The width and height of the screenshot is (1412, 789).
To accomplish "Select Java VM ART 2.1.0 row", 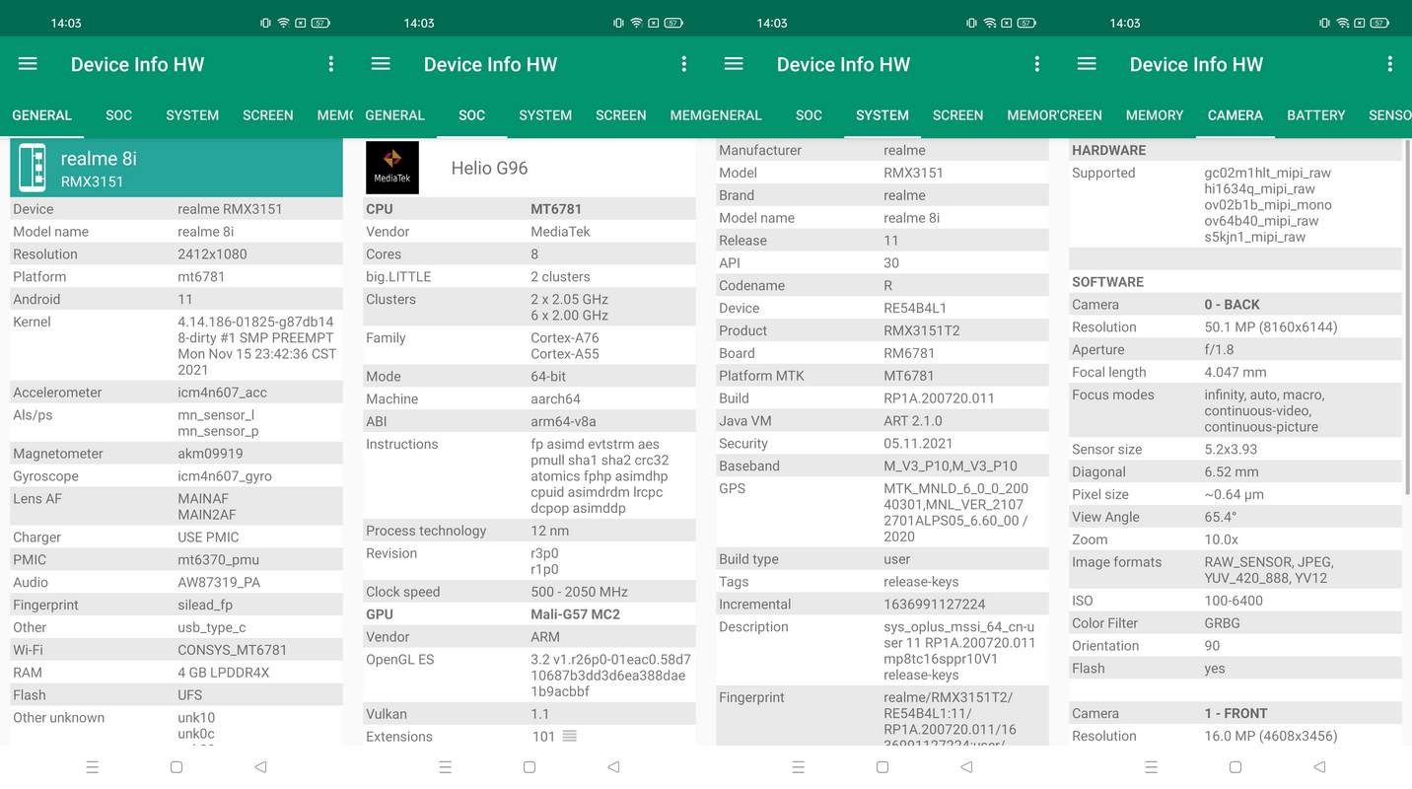I will (x=882, y=421).
